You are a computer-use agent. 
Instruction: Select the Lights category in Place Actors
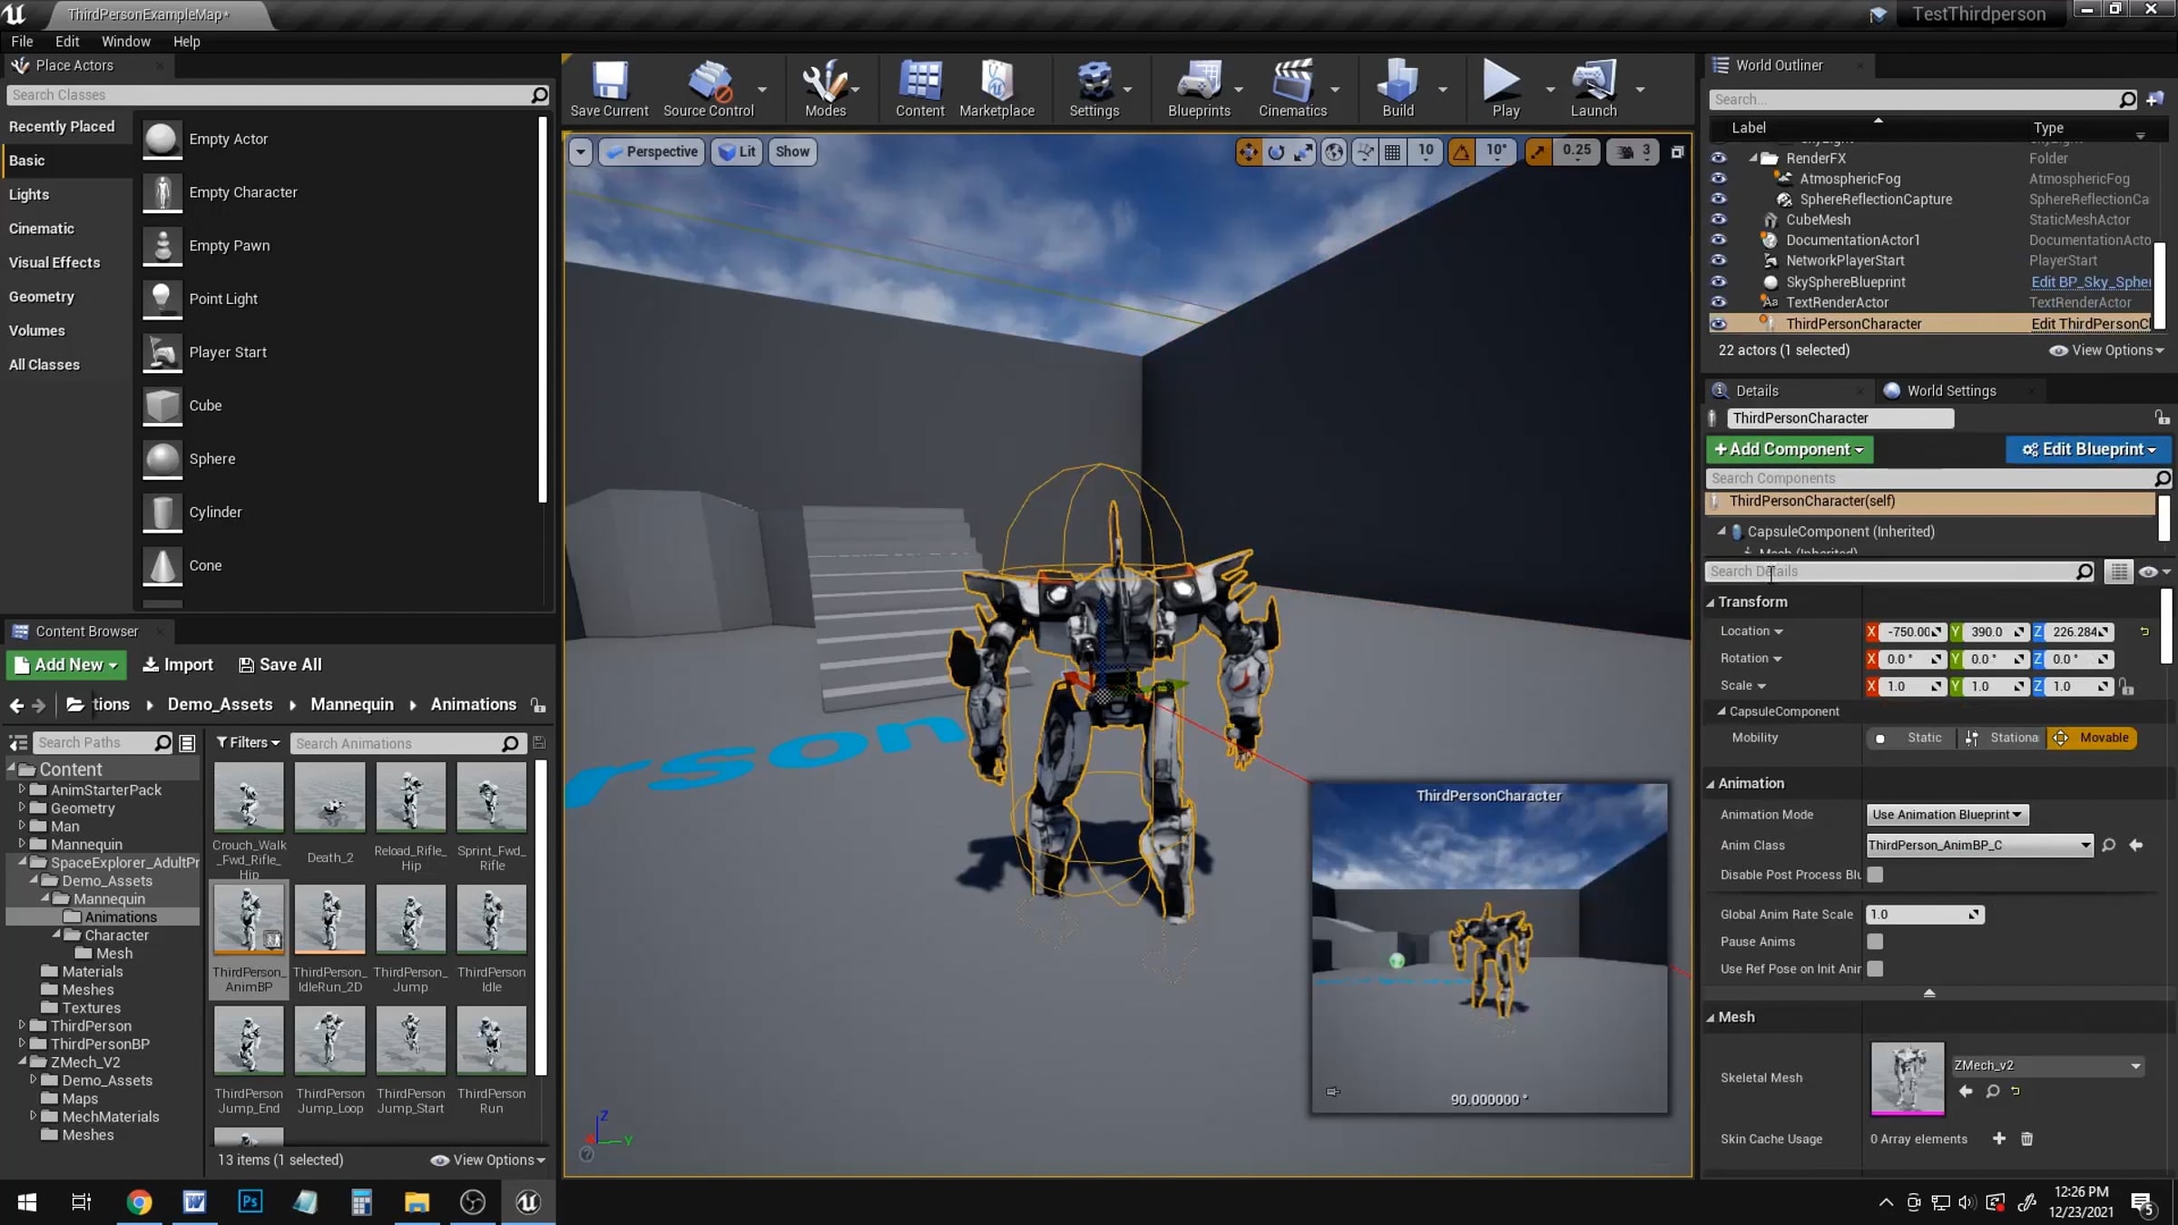29,194
